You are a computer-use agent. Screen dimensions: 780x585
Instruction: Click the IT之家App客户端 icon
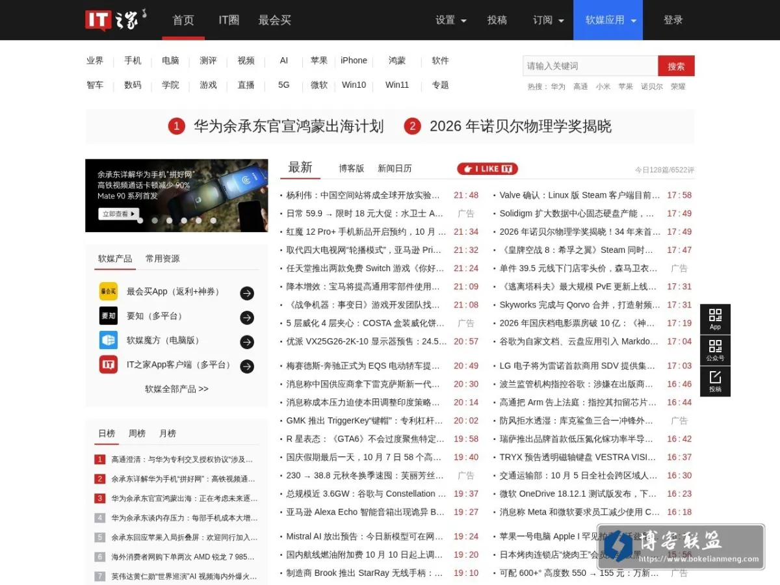pos(109,365)
